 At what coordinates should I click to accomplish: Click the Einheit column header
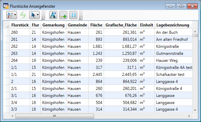click(x=146, y=25)
